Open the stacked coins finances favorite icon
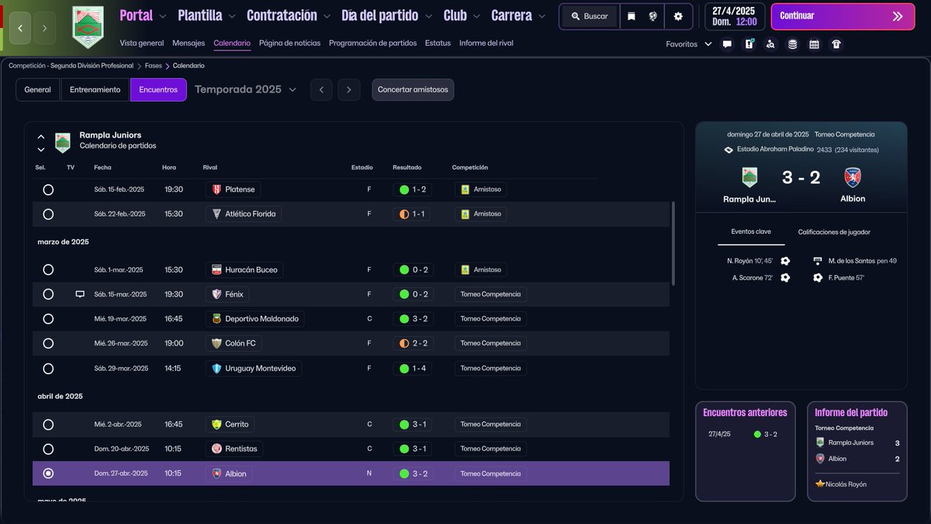The height and width of the screenshot is (524, 931). 792,44
